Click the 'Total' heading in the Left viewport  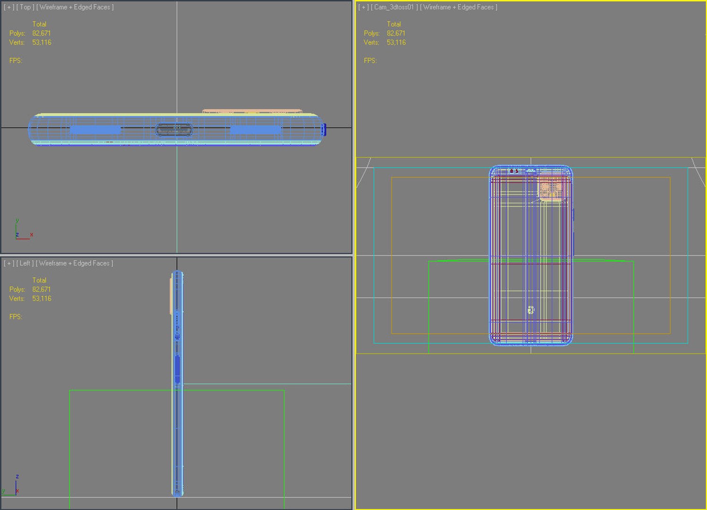click(39, 280)
